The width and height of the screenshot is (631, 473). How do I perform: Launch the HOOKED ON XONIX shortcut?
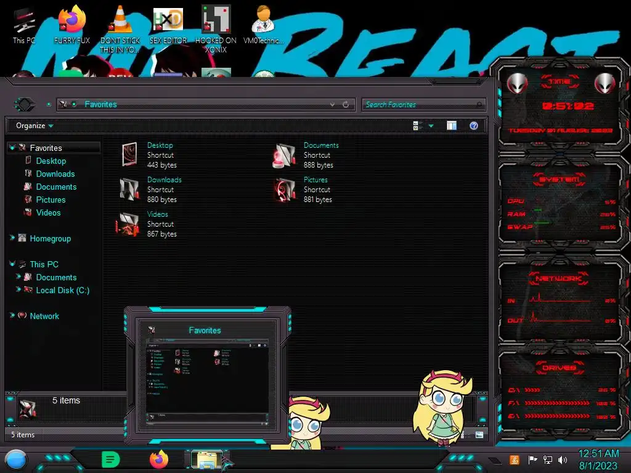point(216,30)
